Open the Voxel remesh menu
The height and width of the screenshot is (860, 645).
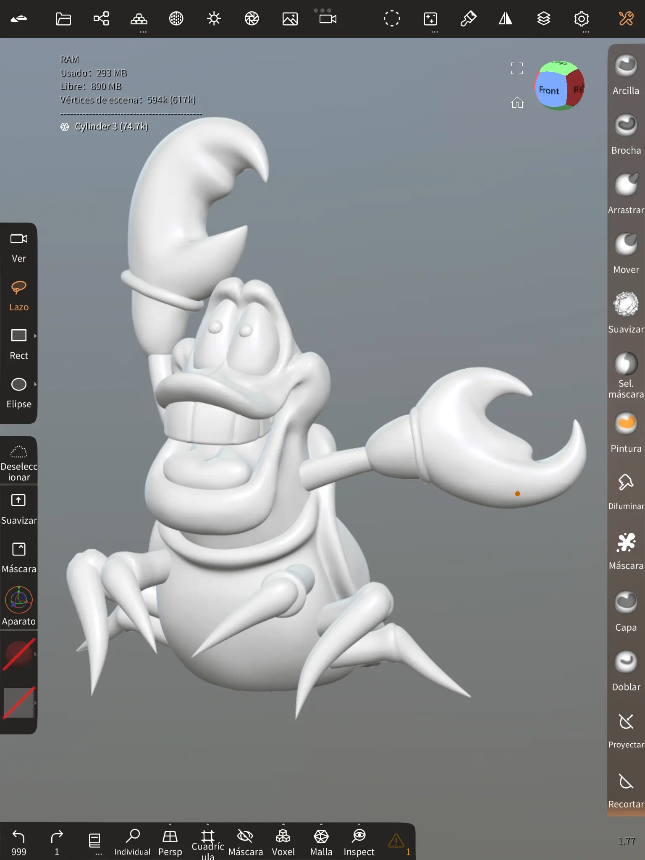[283, 842]
